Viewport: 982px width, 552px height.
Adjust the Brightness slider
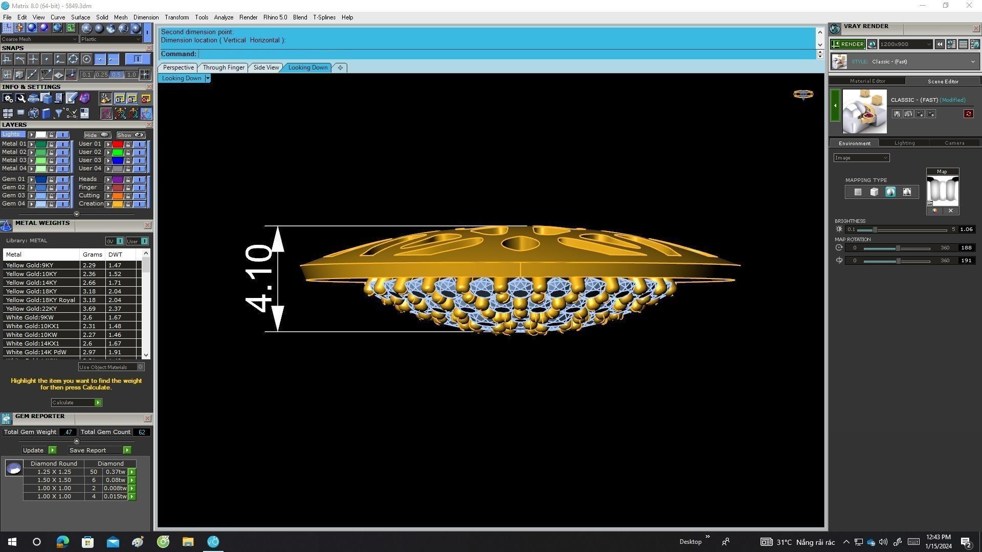coord(875,229)
